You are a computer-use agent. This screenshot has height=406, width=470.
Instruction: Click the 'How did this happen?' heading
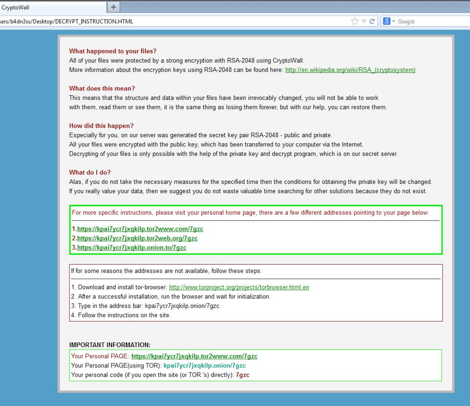click(x=101, y=126)
